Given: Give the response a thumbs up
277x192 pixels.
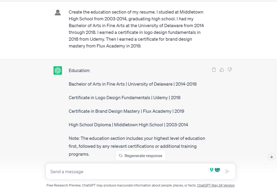Looking at the screenshot, I should 222,70.
